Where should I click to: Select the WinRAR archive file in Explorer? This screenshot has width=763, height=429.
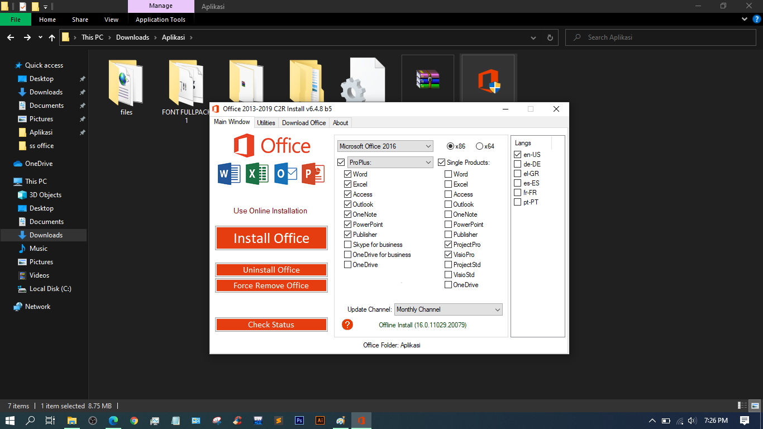point(428,79)
